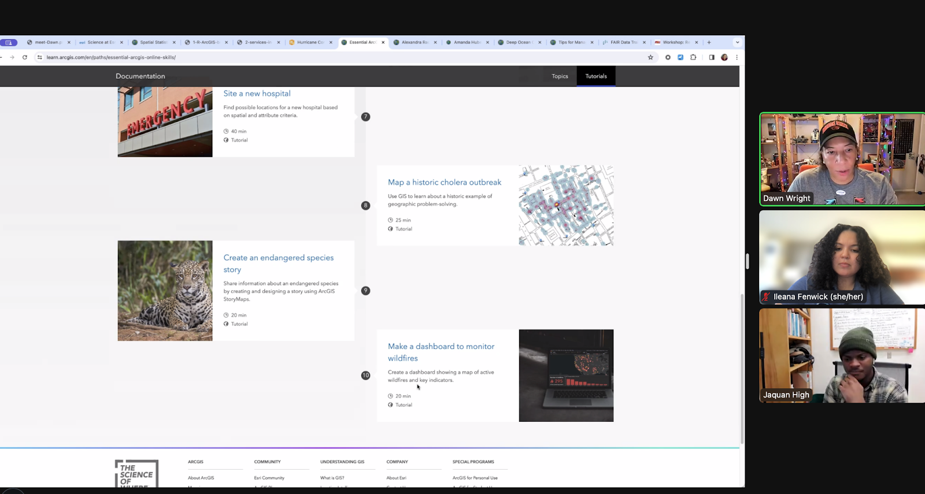This screenshot has height=494, width=925.
Task: Click the tutorial icon under 20 min wildfires
Action: [390, 404]
